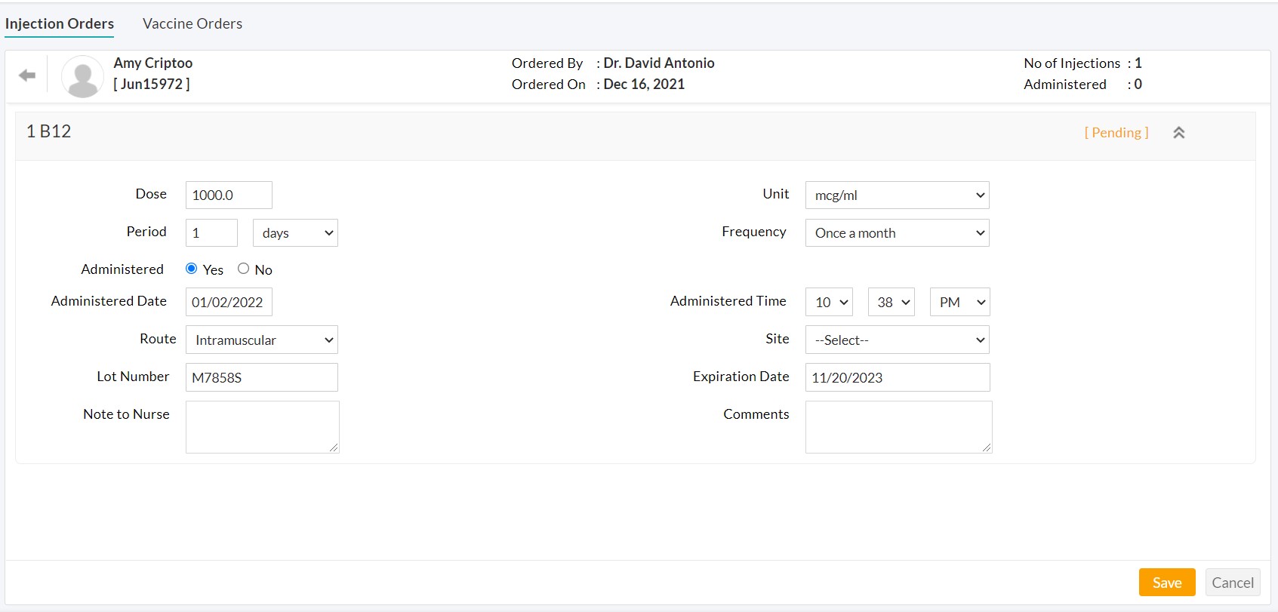This screenshot has height=612, width=1278.
Task: Click the back arrow icon
Action: tap(27, 75)
